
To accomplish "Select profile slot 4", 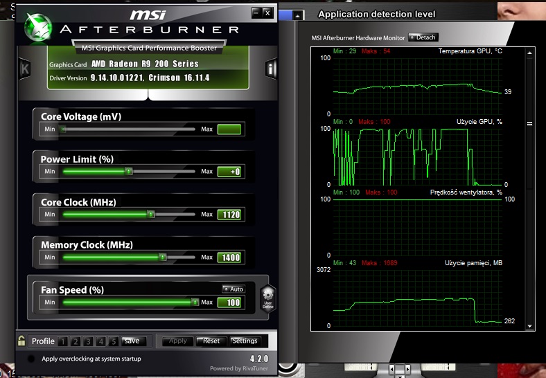I will [101, 341].
